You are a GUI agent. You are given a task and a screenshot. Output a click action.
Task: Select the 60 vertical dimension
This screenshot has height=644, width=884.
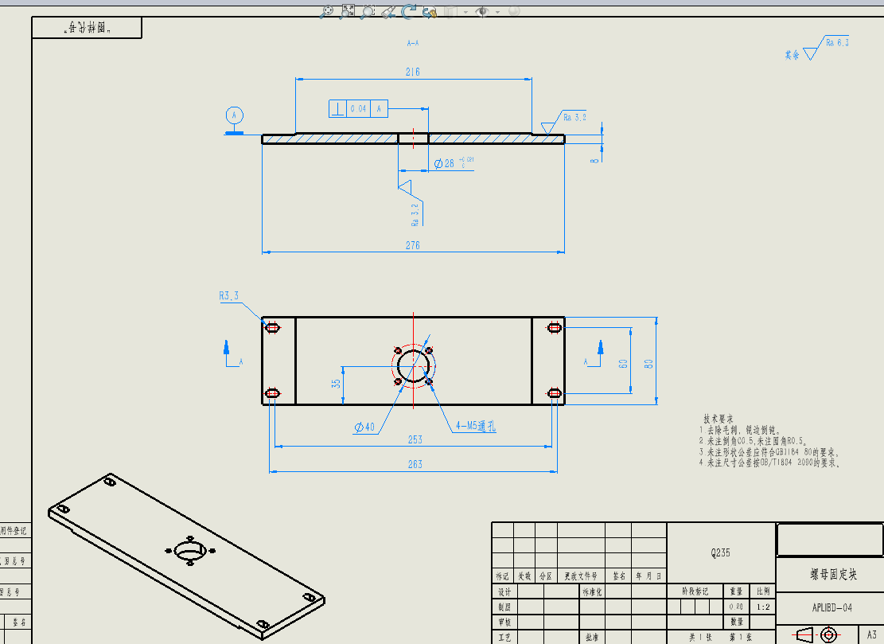623,364
